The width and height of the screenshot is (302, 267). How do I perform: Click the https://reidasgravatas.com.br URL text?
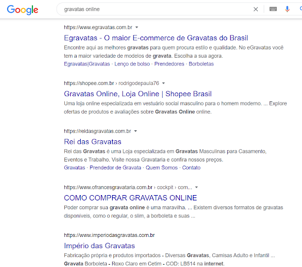(x=97, y=131)
